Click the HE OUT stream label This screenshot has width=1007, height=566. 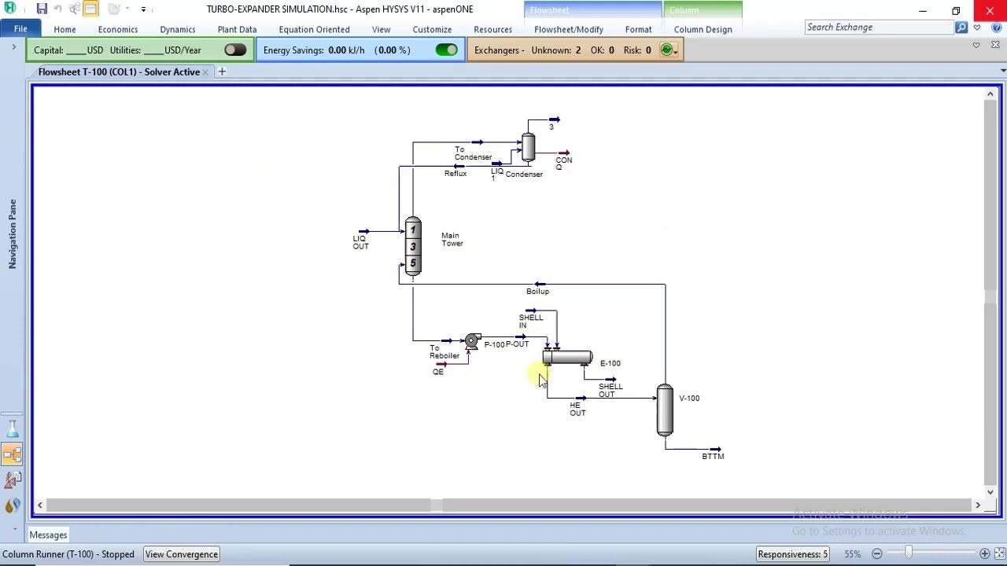pyautogui.click(x=577, y=409)
